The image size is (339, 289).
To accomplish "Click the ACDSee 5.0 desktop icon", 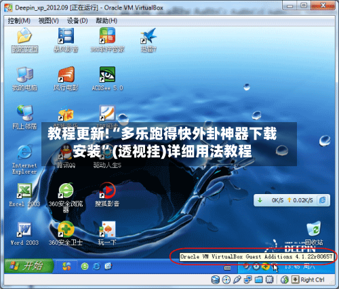I will coord(107,79).
